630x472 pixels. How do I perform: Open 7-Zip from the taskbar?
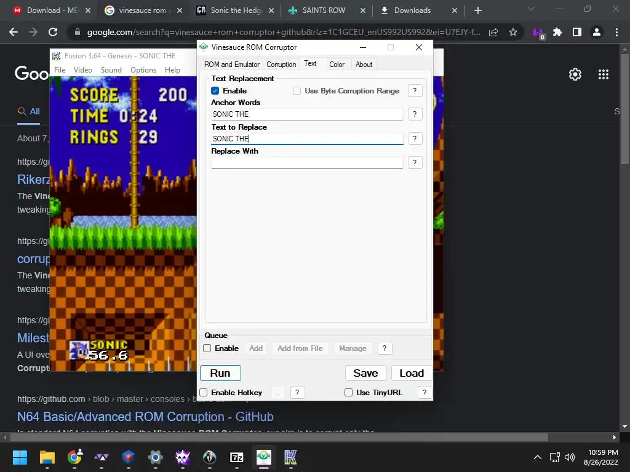[x=237, y=457]
